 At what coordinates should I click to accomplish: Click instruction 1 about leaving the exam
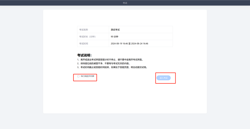click(110, 60)
